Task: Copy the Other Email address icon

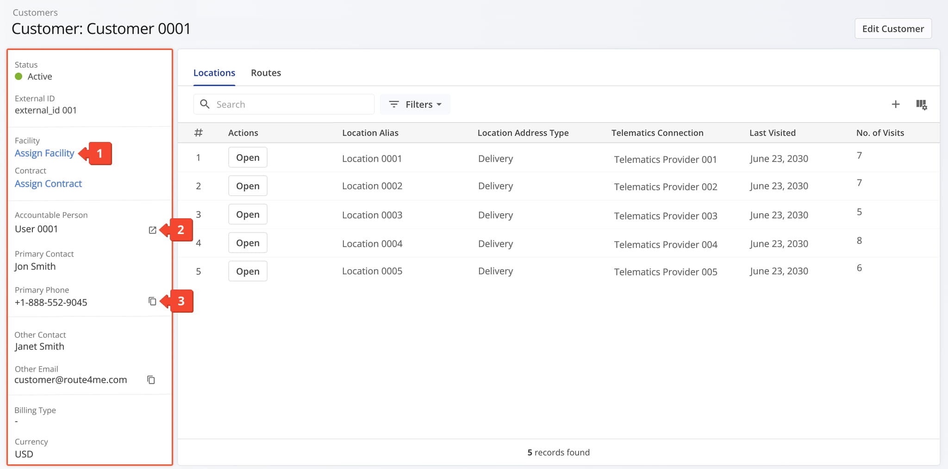Action: point(151,380)
